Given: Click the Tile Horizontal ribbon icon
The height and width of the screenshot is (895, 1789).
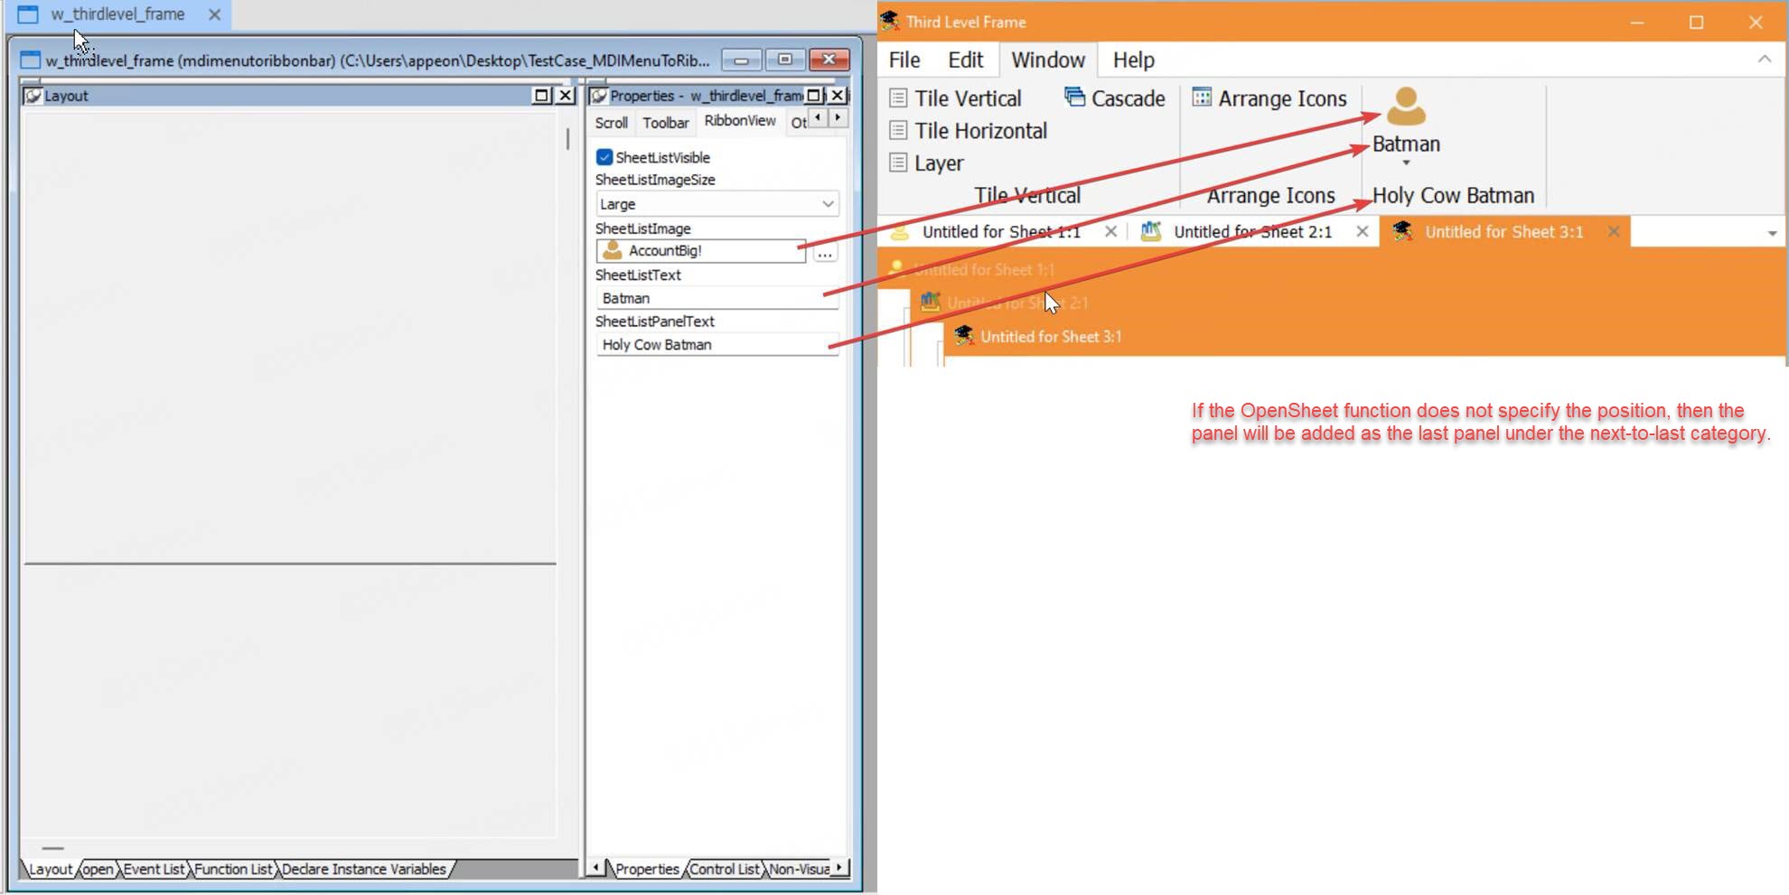Looking at the screenshot, I should tap(898, 131).
